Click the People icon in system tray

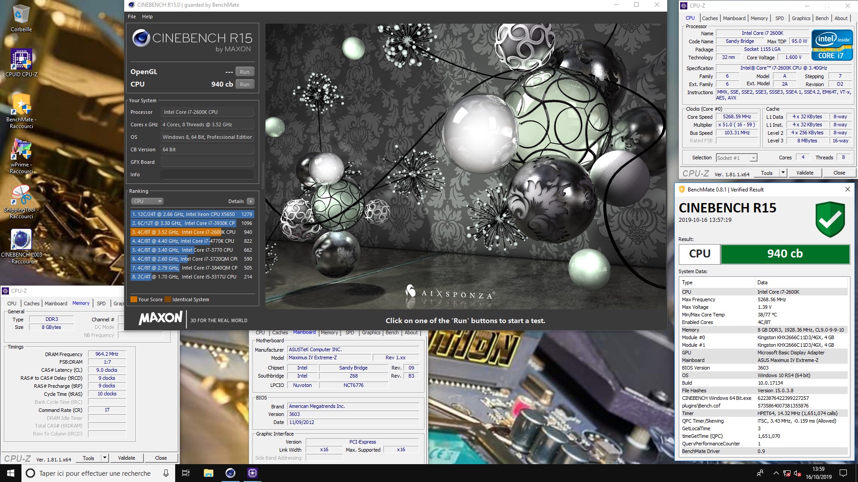pos(760,473)
